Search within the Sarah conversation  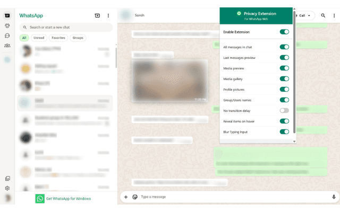pyautogui.click(x=323, y=15)
